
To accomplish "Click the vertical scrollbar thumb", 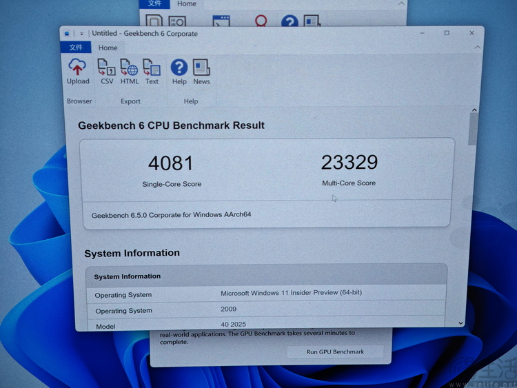I will 473,130.
